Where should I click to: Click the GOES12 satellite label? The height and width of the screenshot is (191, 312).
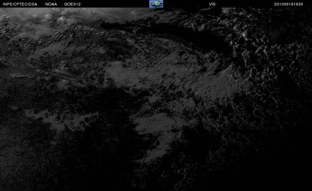pos(72,4)
